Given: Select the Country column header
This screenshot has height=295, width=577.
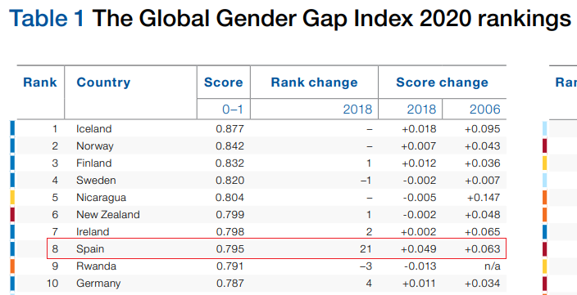Looking at the screenshot, I should (103, 83).
